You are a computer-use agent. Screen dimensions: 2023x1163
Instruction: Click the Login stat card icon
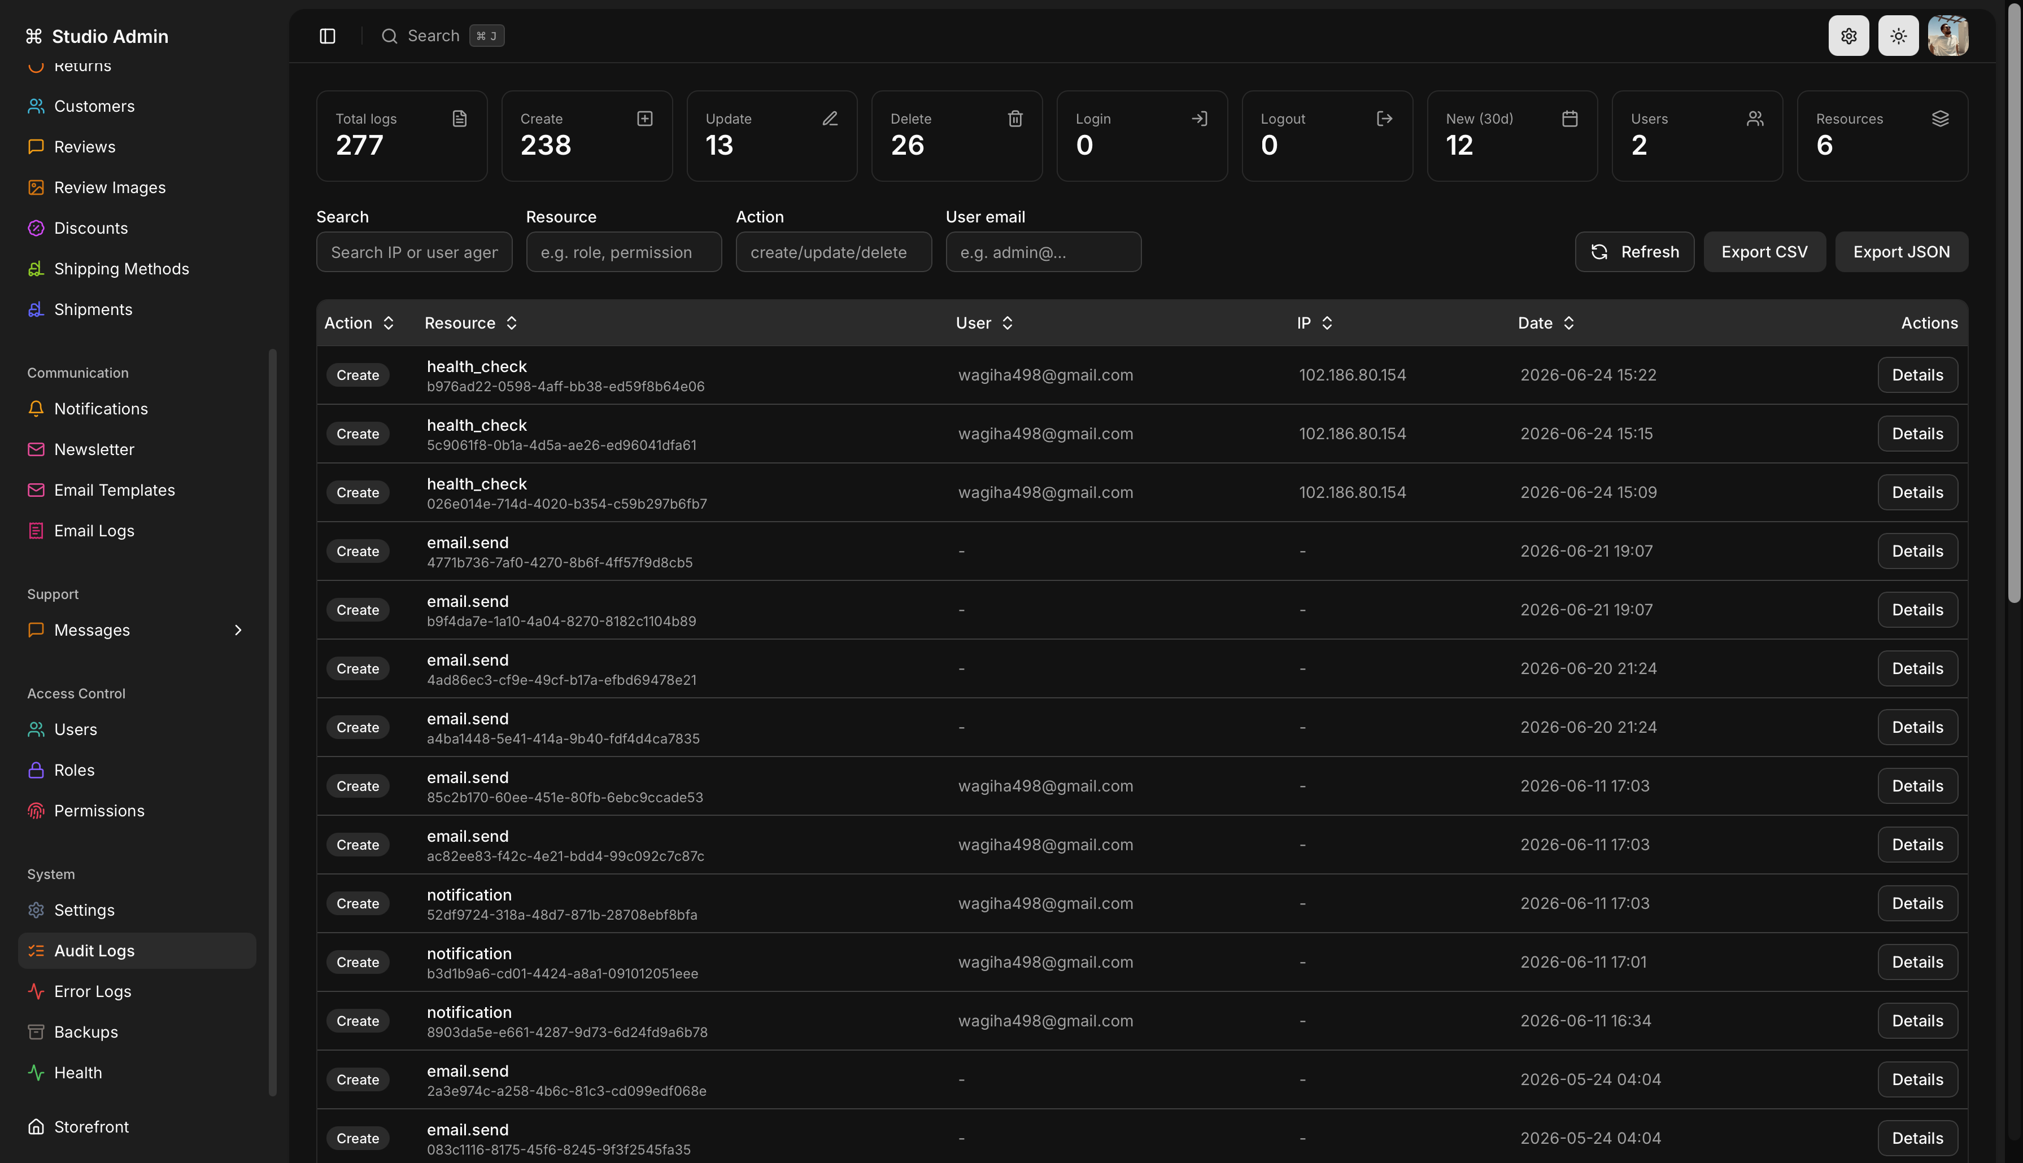click(1199, 119)
